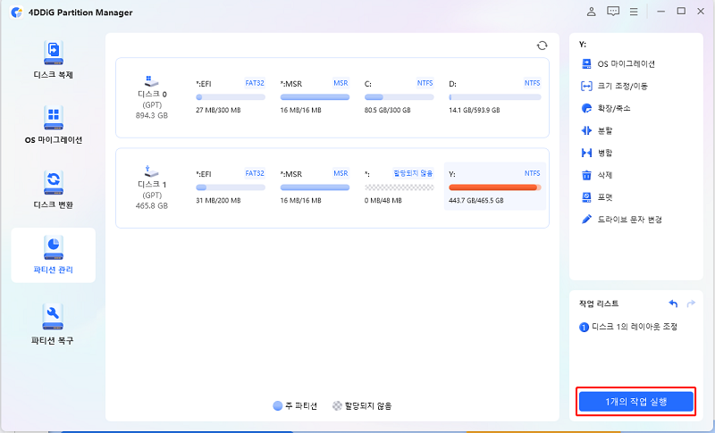Choose 드라이브 문자 변경 operation
The image size is (715, 433).
click(621, 220)
